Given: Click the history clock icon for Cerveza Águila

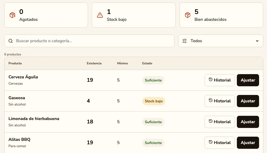Looking at the screenshot, I should pos(211,80).
